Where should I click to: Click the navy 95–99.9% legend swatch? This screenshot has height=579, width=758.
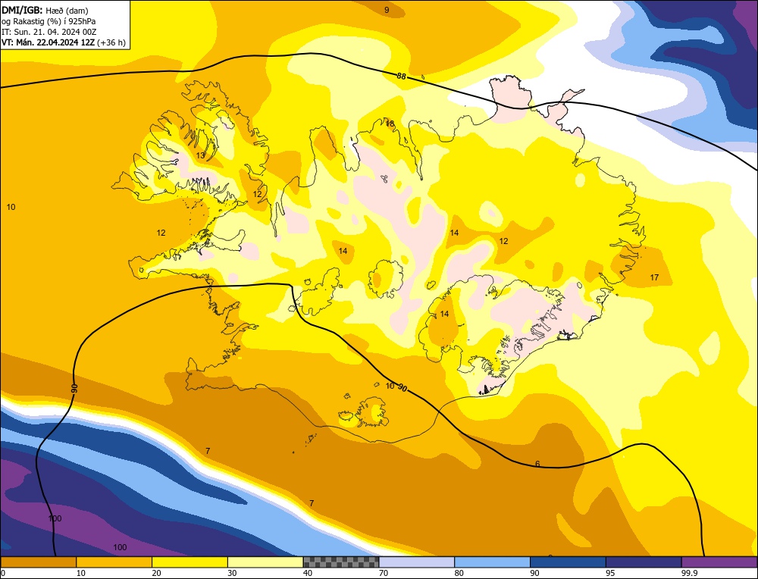tap(644, 562)
